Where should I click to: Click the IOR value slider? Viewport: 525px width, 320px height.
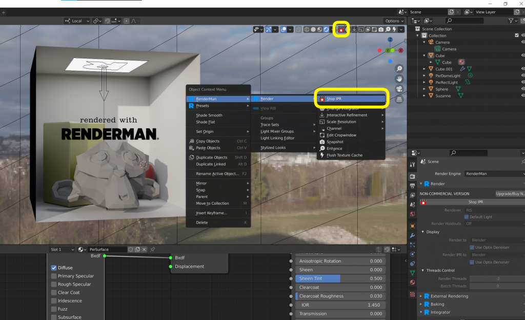tap(340, 305)
